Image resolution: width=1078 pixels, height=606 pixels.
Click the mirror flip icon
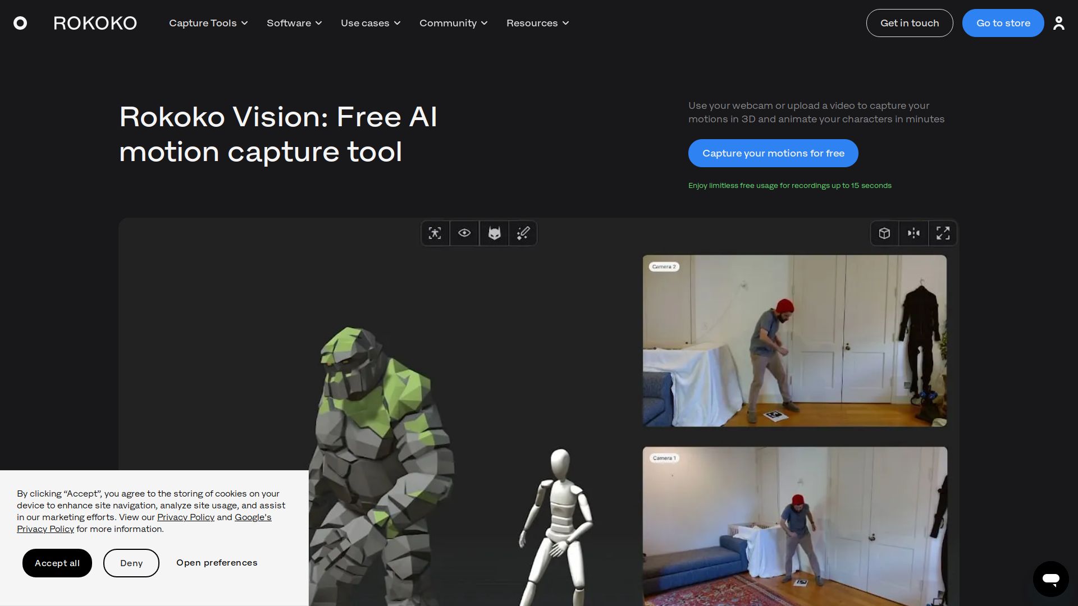(913, 233)
